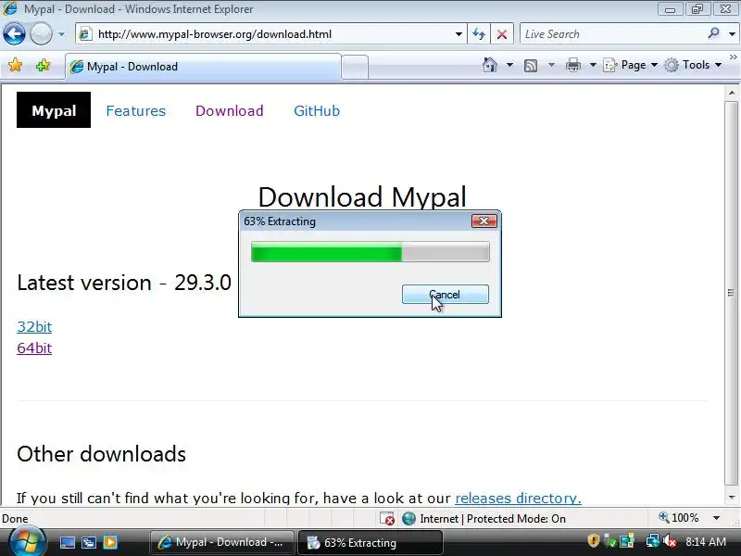
Task: Click the address bar URL field
Action: [270, 34]
